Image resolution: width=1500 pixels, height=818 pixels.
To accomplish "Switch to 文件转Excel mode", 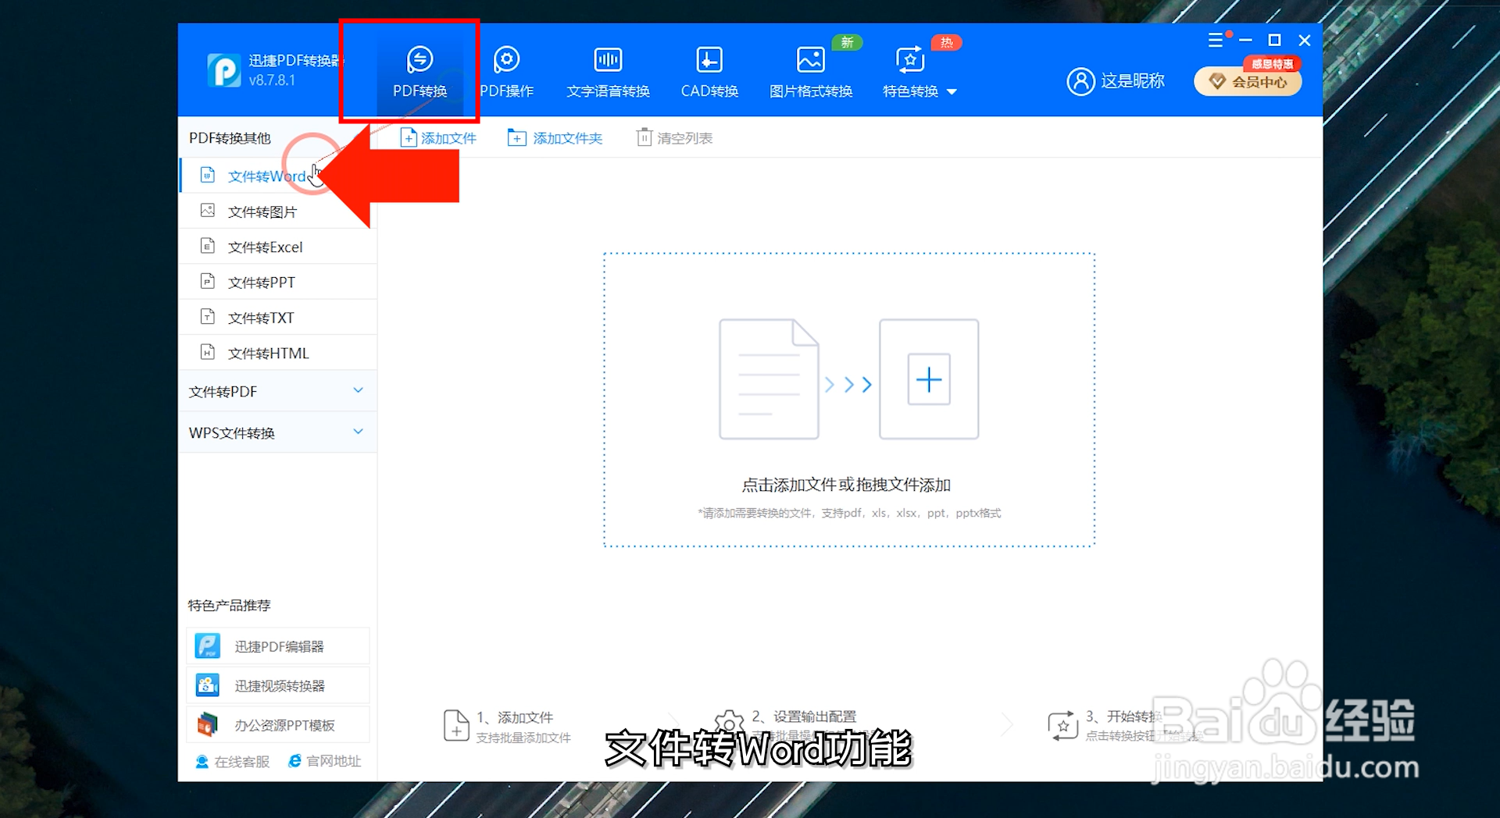I will click(x=266, y=246).
